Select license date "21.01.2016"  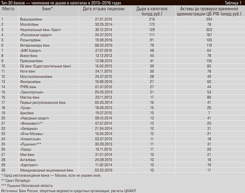(x=104, y=19)
